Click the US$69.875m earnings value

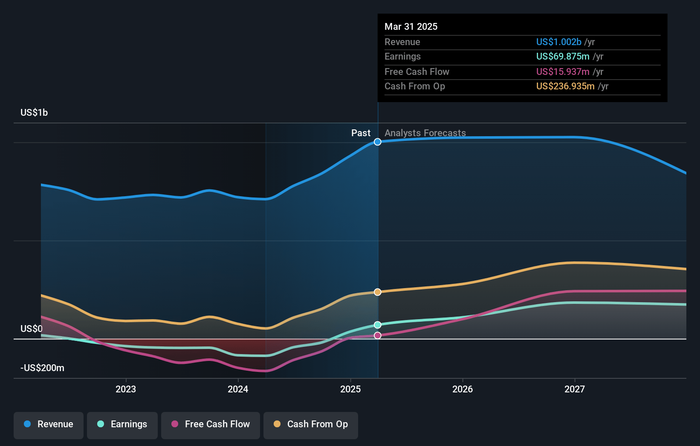click(x=563, y=56)
